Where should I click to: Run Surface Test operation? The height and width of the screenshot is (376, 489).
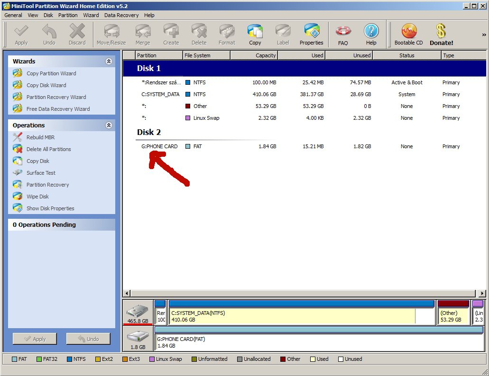[41, 173]
